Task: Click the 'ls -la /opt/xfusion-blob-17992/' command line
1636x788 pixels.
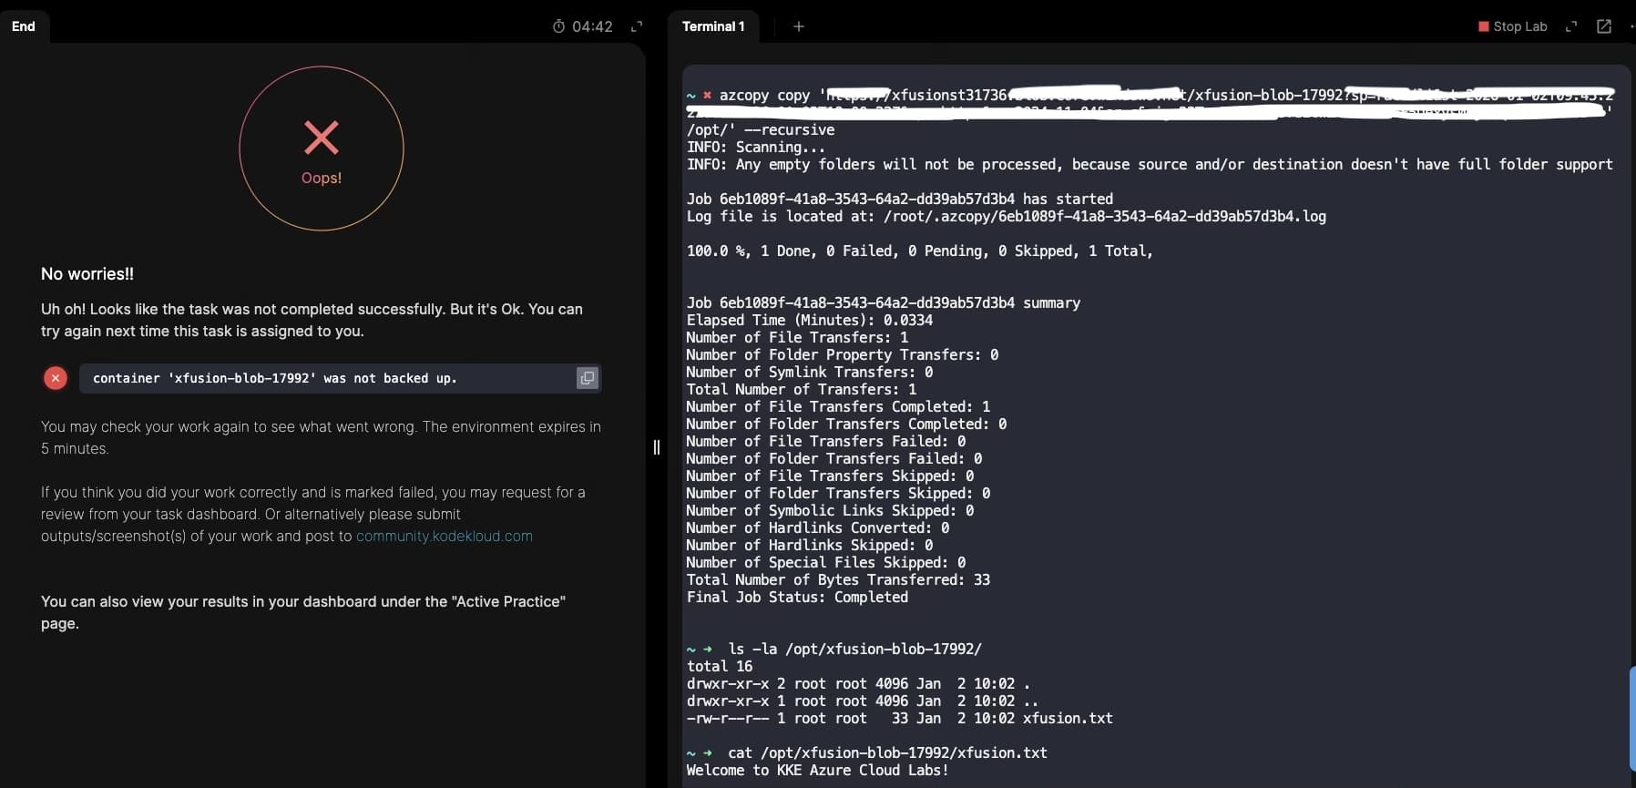Action: 854,649
